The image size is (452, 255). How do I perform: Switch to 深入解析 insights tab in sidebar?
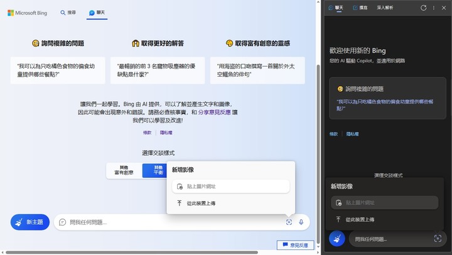[x=385, y=8]
